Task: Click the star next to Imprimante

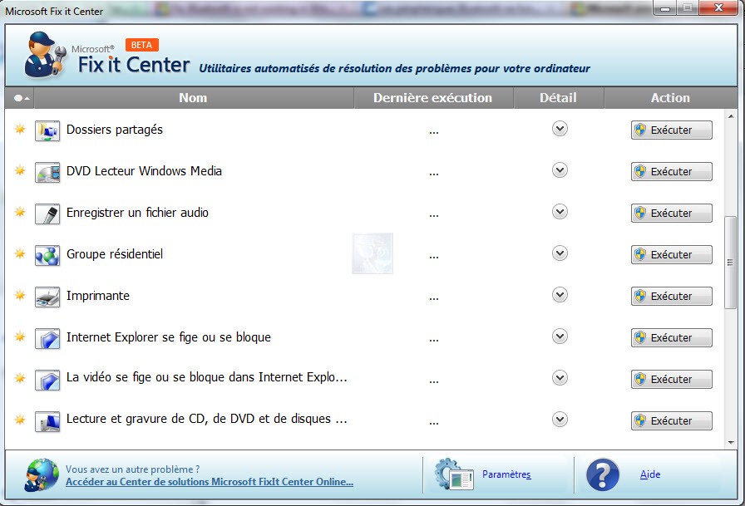Action: [20, 295]
